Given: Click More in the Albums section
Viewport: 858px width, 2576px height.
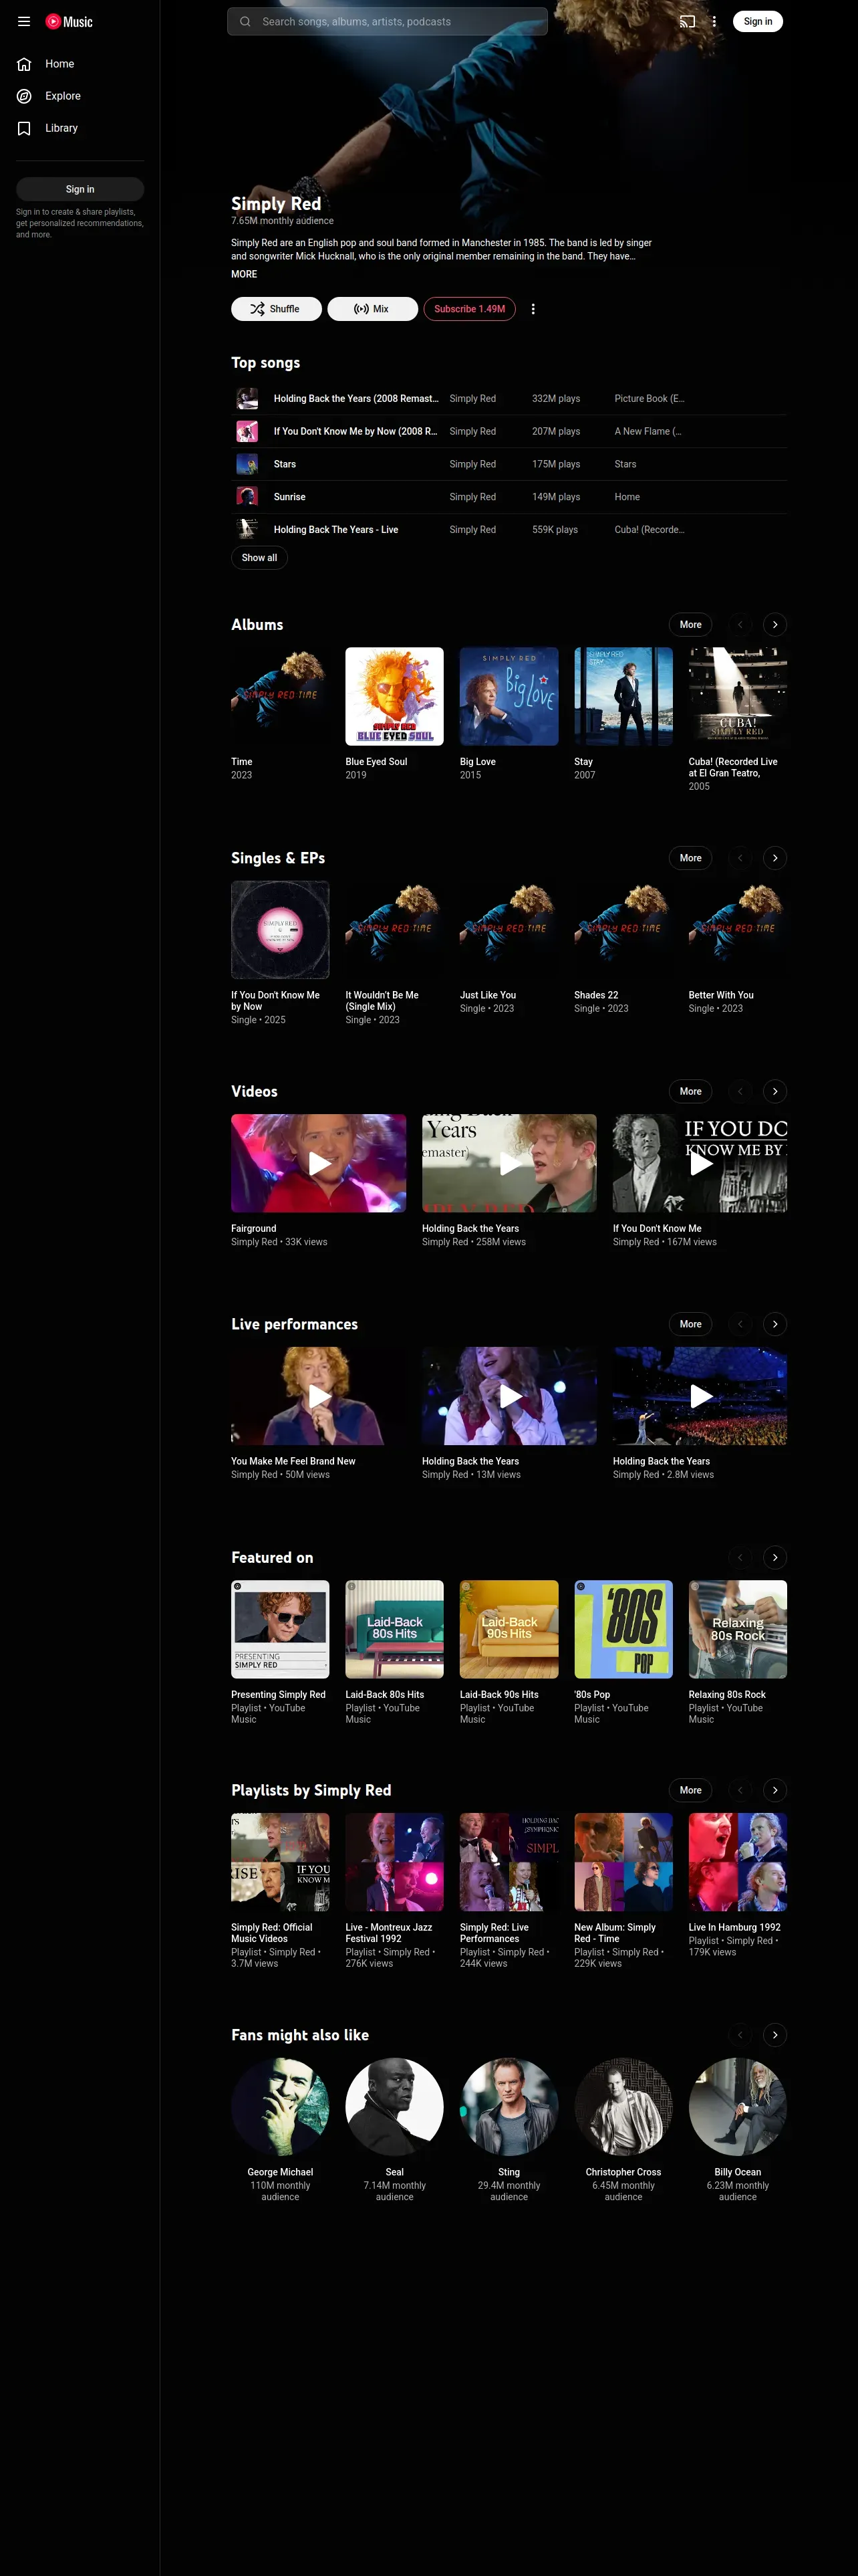Looking at the screenshot, I should tap(690, 624).
